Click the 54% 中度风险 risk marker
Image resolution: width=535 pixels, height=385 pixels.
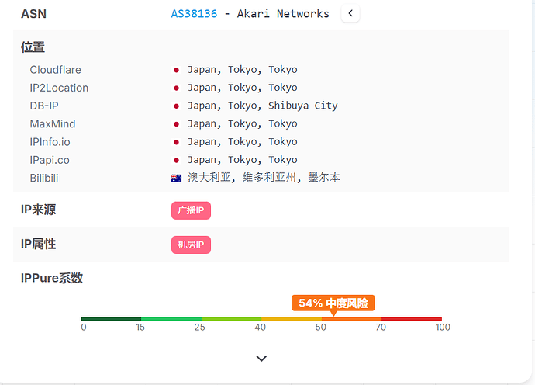coord(333,303)
